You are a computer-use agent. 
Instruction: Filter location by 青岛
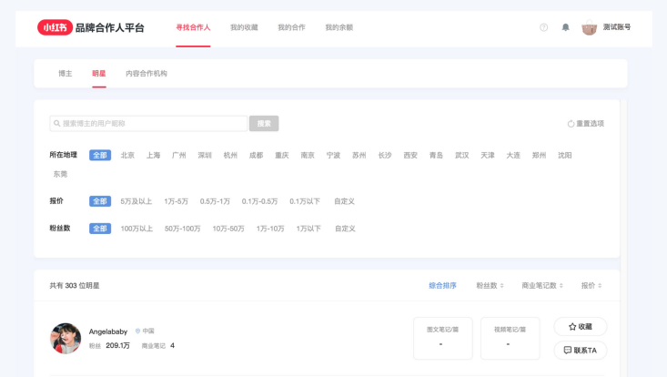click(x=436, y=156)
